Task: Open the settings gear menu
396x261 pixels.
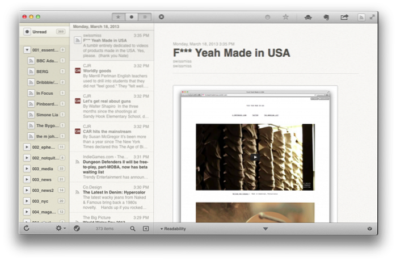Action: click(x=58, y=228)
